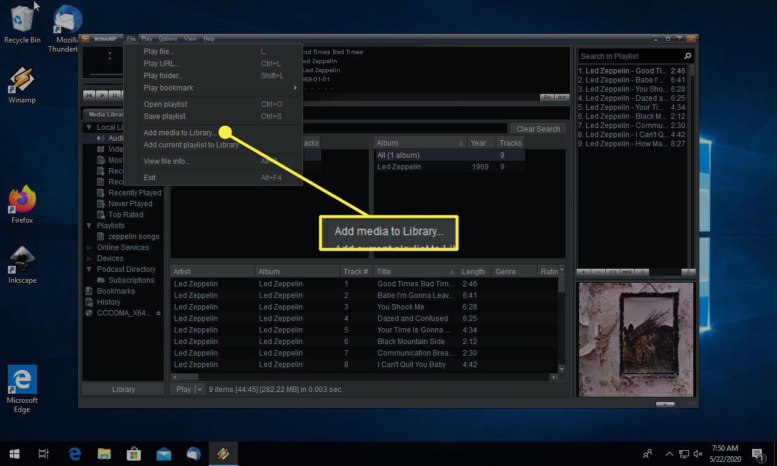Show hidden system tray icons chevron
The height and width of the screenshot is (466, 777).
[x=670, y=453]
